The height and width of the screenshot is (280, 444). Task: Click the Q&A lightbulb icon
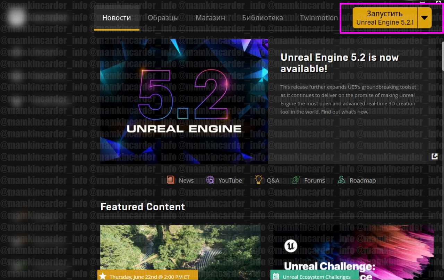tap(258, 180)
